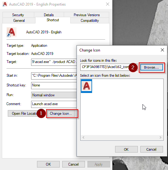Screen dimensions: 168x170
Task: Click the Apply button in Properties
Action: (x=99, y=164)
